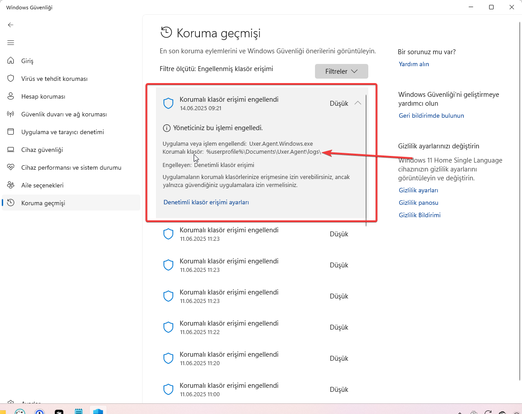Select Giriş in the sidebar
The width and height of the screenshot is (522, 414).
71,60
